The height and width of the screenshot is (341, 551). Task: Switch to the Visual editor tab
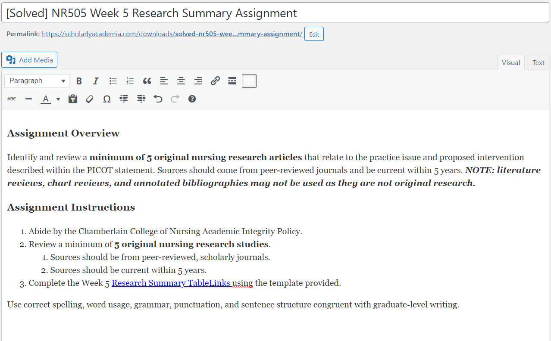pyautogui.click(x=511, y=62)
